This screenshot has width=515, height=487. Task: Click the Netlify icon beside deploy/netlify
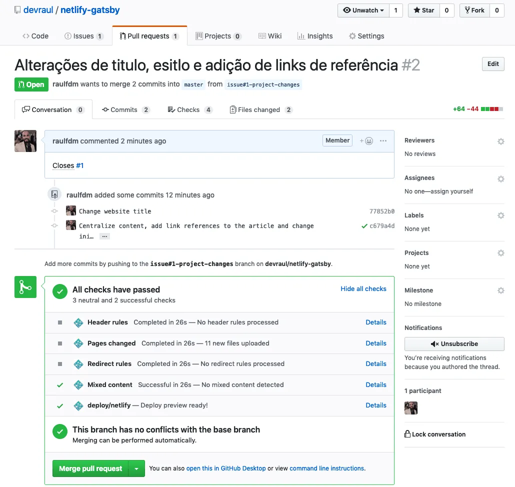(78, 406)
